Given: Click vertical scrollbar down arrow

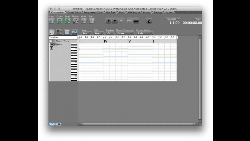Looking at the screenshot, I should (x=200, y=121).
